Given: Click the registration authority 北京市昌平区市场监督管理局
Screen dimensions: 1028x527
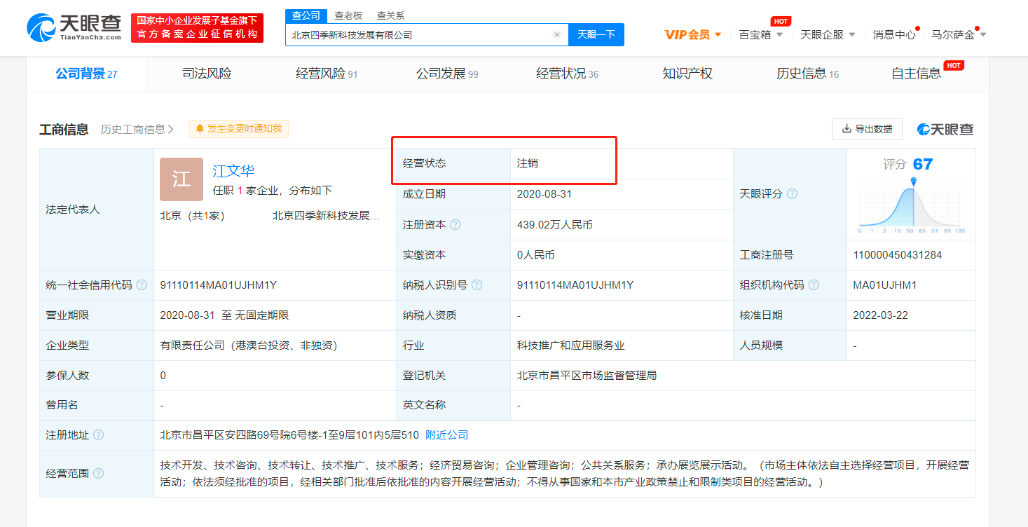Looking at the screenshot, I should tap(587, 376).
